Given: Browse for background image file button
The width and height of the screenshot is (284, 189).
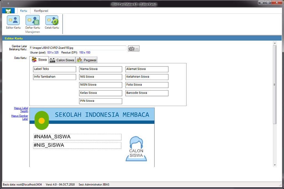Looking at the screenshot, I should pos(134,49).
